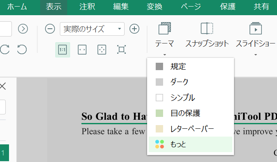Go to next page arrow icon
The image size is (277, 162).
point(23,29)
